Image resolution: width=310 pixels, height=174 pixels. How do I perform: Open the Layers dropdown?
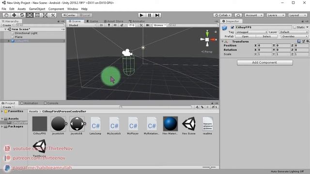(276, 15)
